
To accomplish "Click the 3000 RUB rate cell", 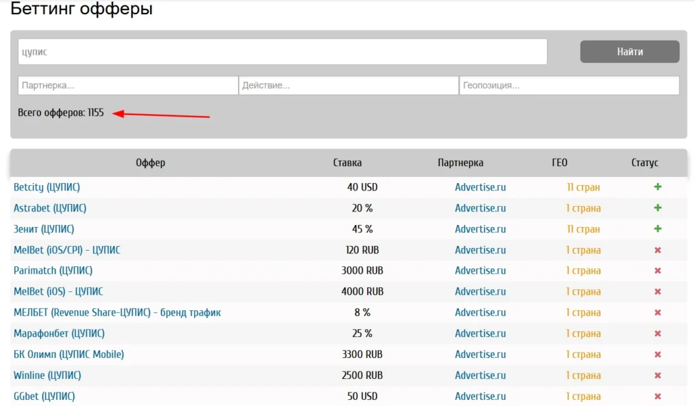I will 362,270.
